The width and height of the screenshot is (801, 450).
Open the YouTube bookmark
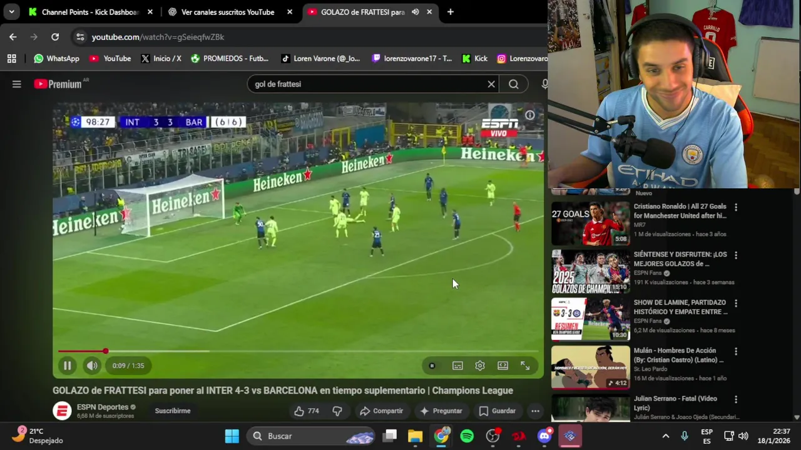point(110,58)
